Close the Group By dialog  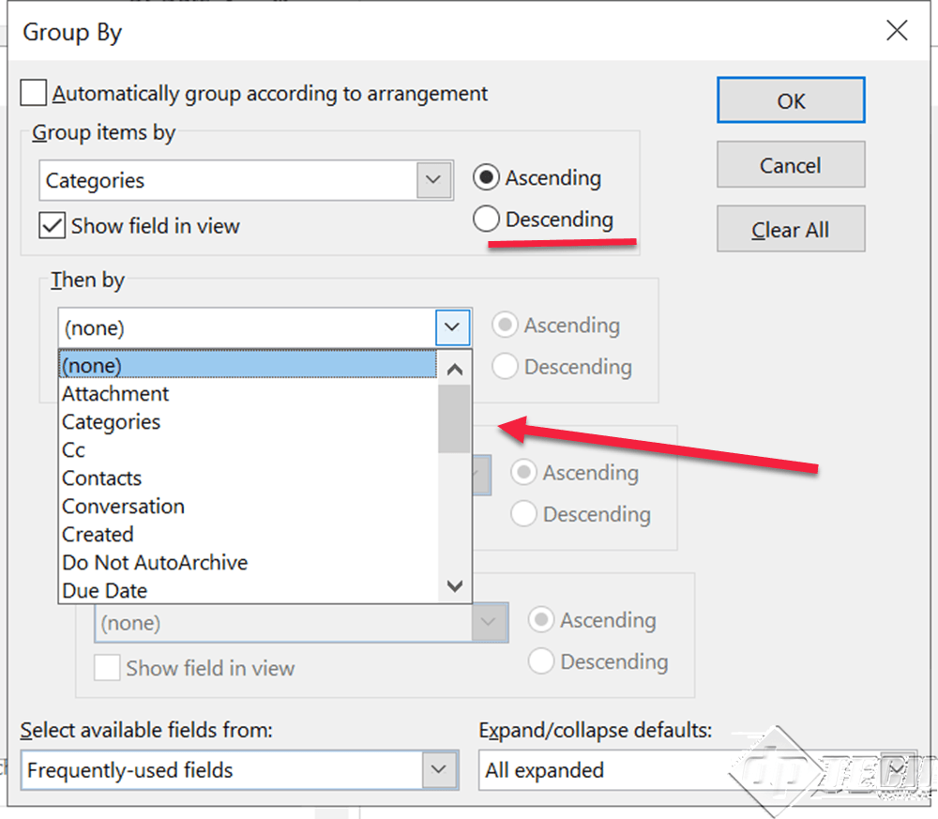click(897, 30)
